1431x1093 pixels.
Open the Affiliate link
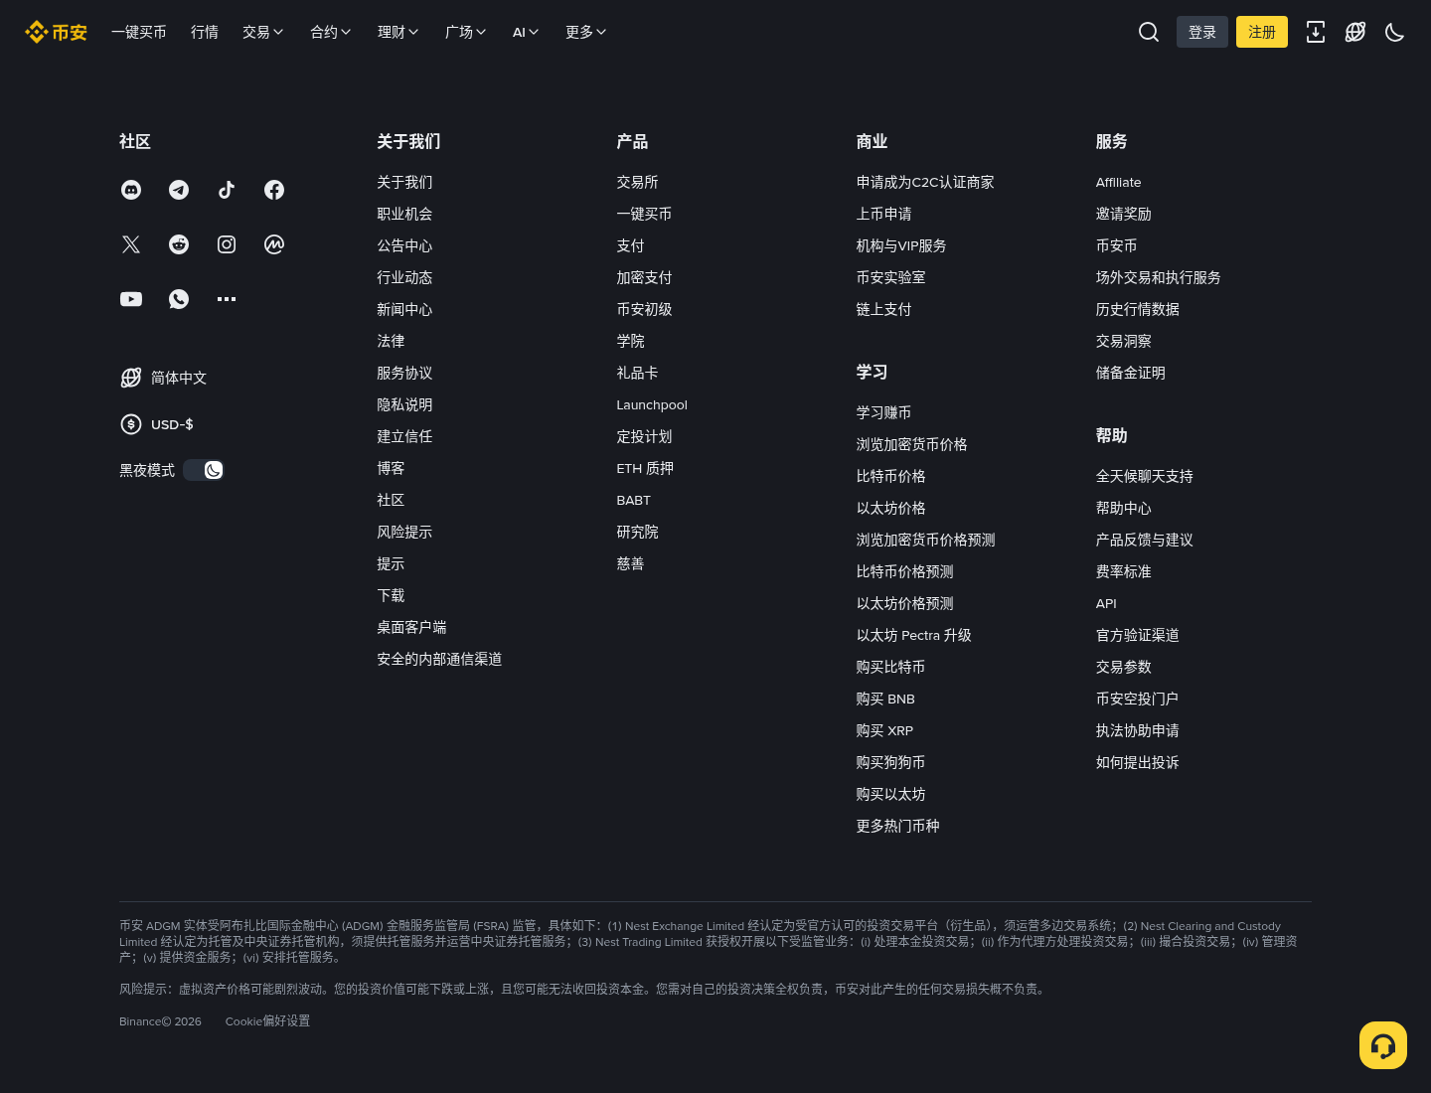pyautogui.click(x=1119, y=182)
